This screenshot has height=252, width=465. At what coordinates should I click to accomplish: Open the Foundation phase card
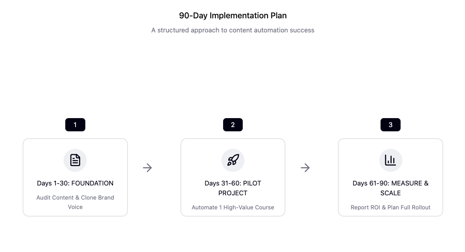point(76,177)
